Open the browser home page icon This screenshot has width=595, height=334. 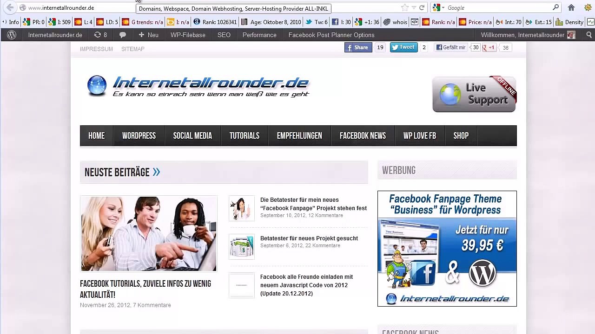571,7
